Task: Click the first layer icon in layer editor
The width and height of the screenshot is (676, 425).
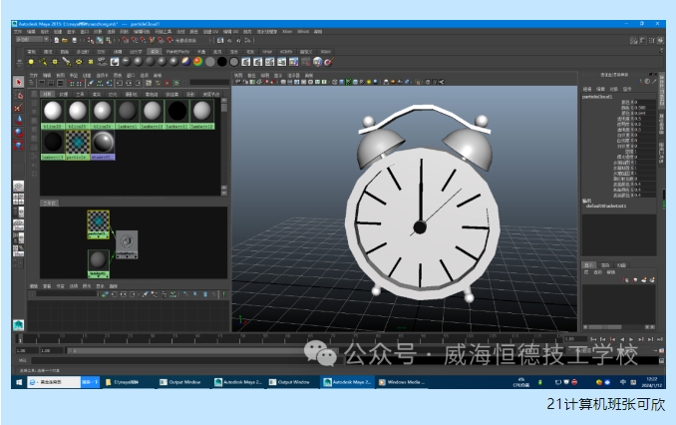Action: [626, 280]
